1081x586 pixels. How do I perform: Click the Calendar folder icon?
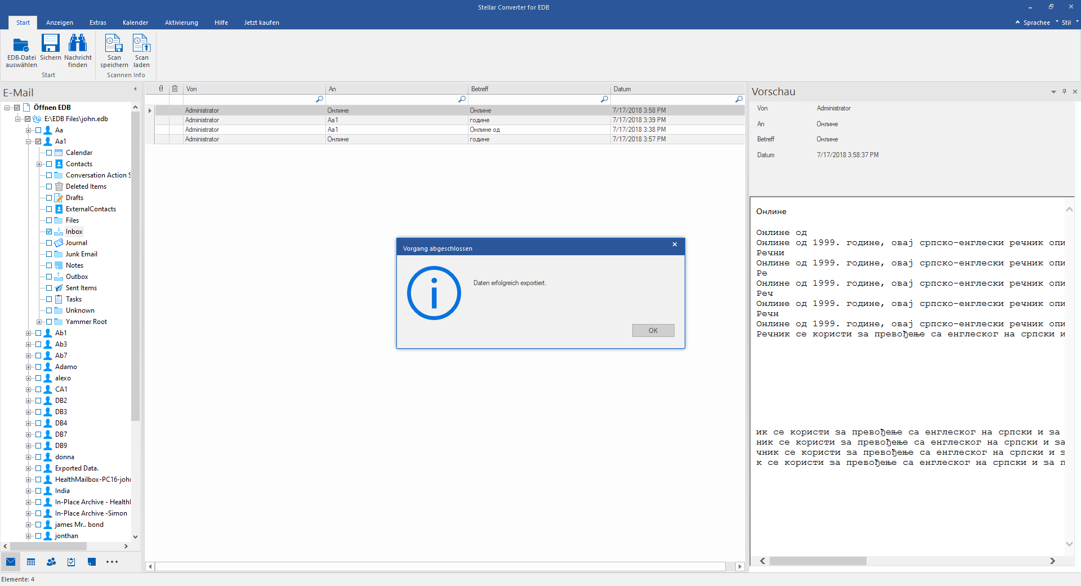click(x=59, y=153)
